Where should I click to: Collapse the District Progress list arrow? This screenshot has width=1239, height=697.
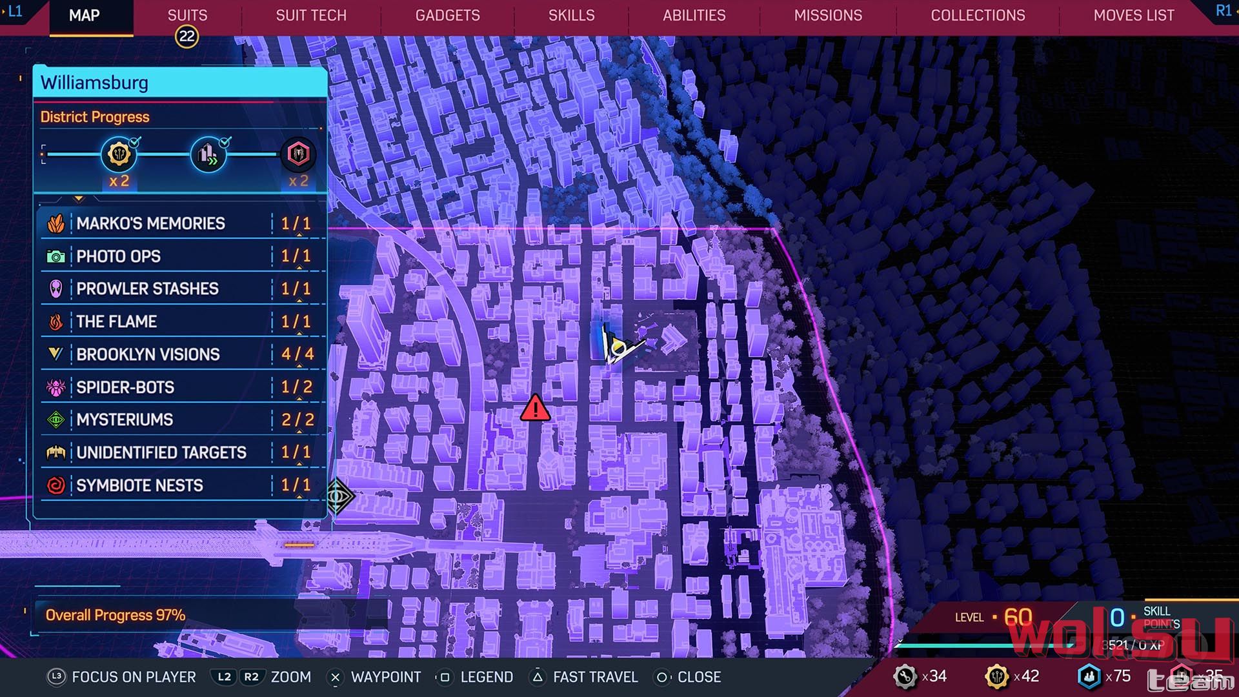(x=79, y=199)
